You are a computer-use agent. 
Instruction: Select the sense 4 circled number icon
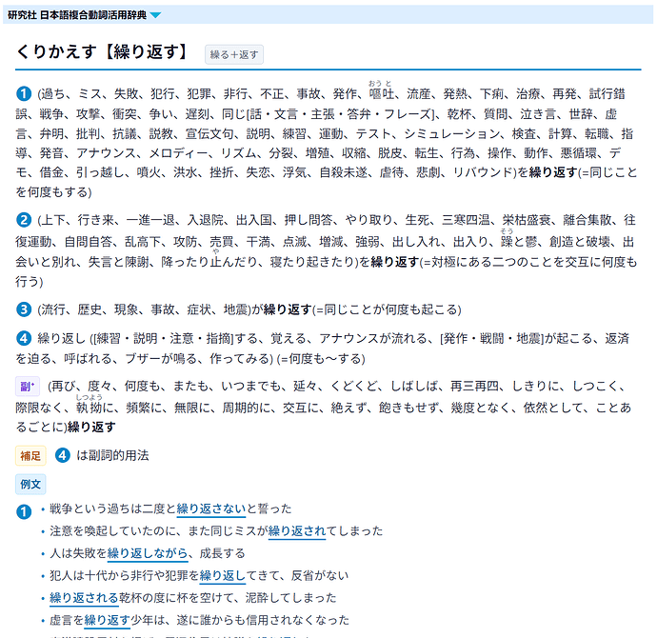[x=24, y=338]
